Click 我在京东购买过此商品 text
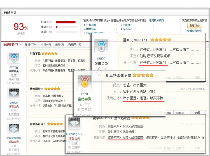The image size is (210, 156). [195, 20]
